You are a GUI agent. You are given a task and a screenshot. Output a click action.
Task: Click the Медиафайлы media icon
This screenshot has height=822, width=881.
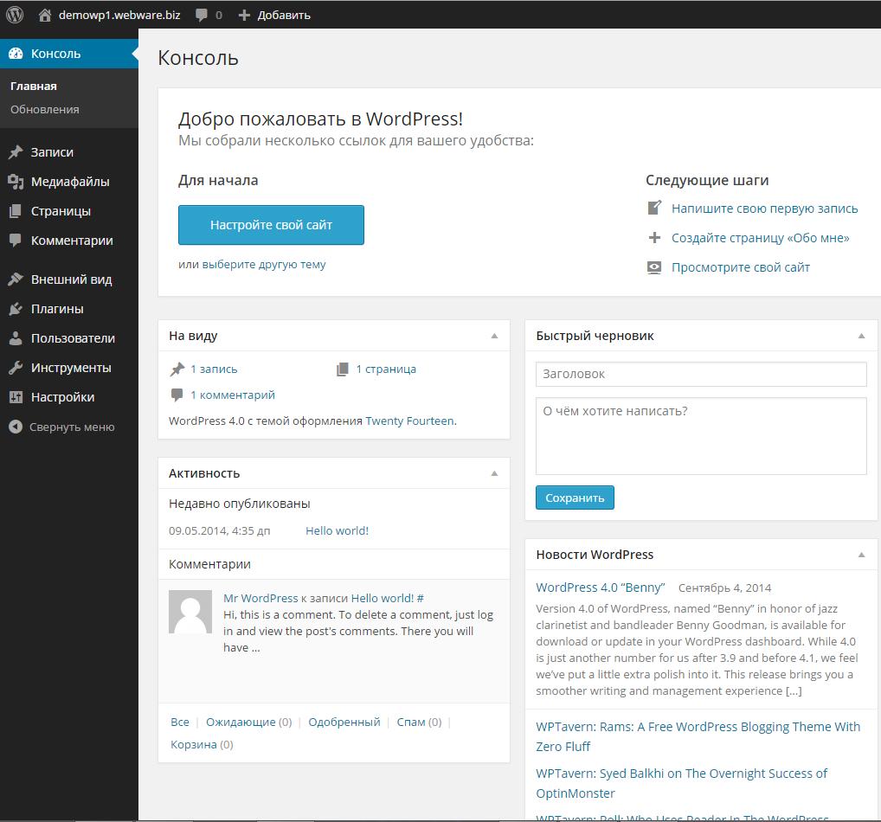coord(16,182)
